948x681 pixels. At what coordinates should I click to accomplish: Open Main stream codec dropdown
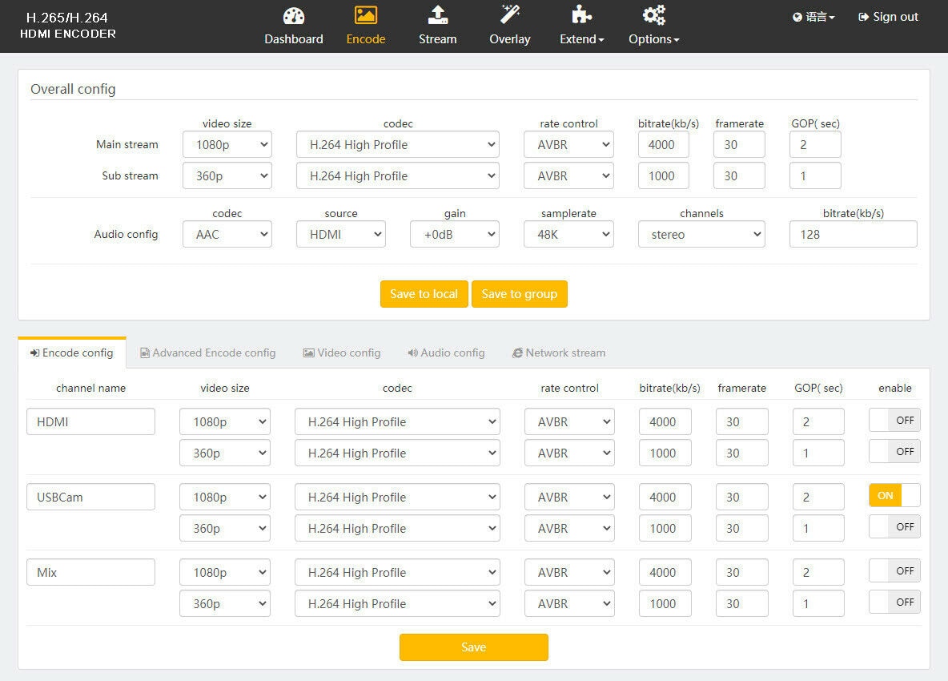coord(398,144)
